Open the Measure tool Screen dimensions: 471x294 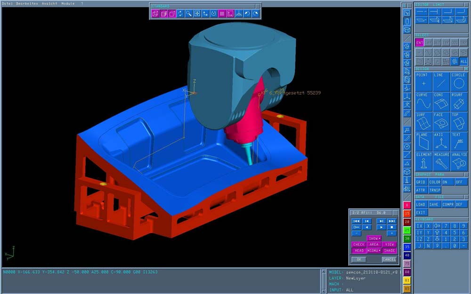pos(441,161)
